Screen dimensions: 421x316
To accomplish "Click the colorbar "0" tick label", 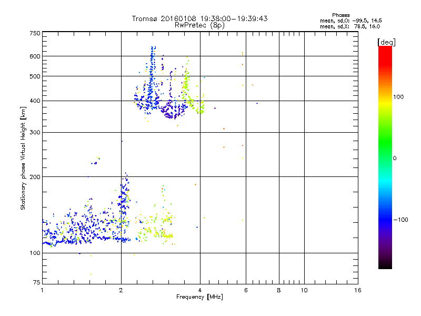I will (x=395, y=159).
